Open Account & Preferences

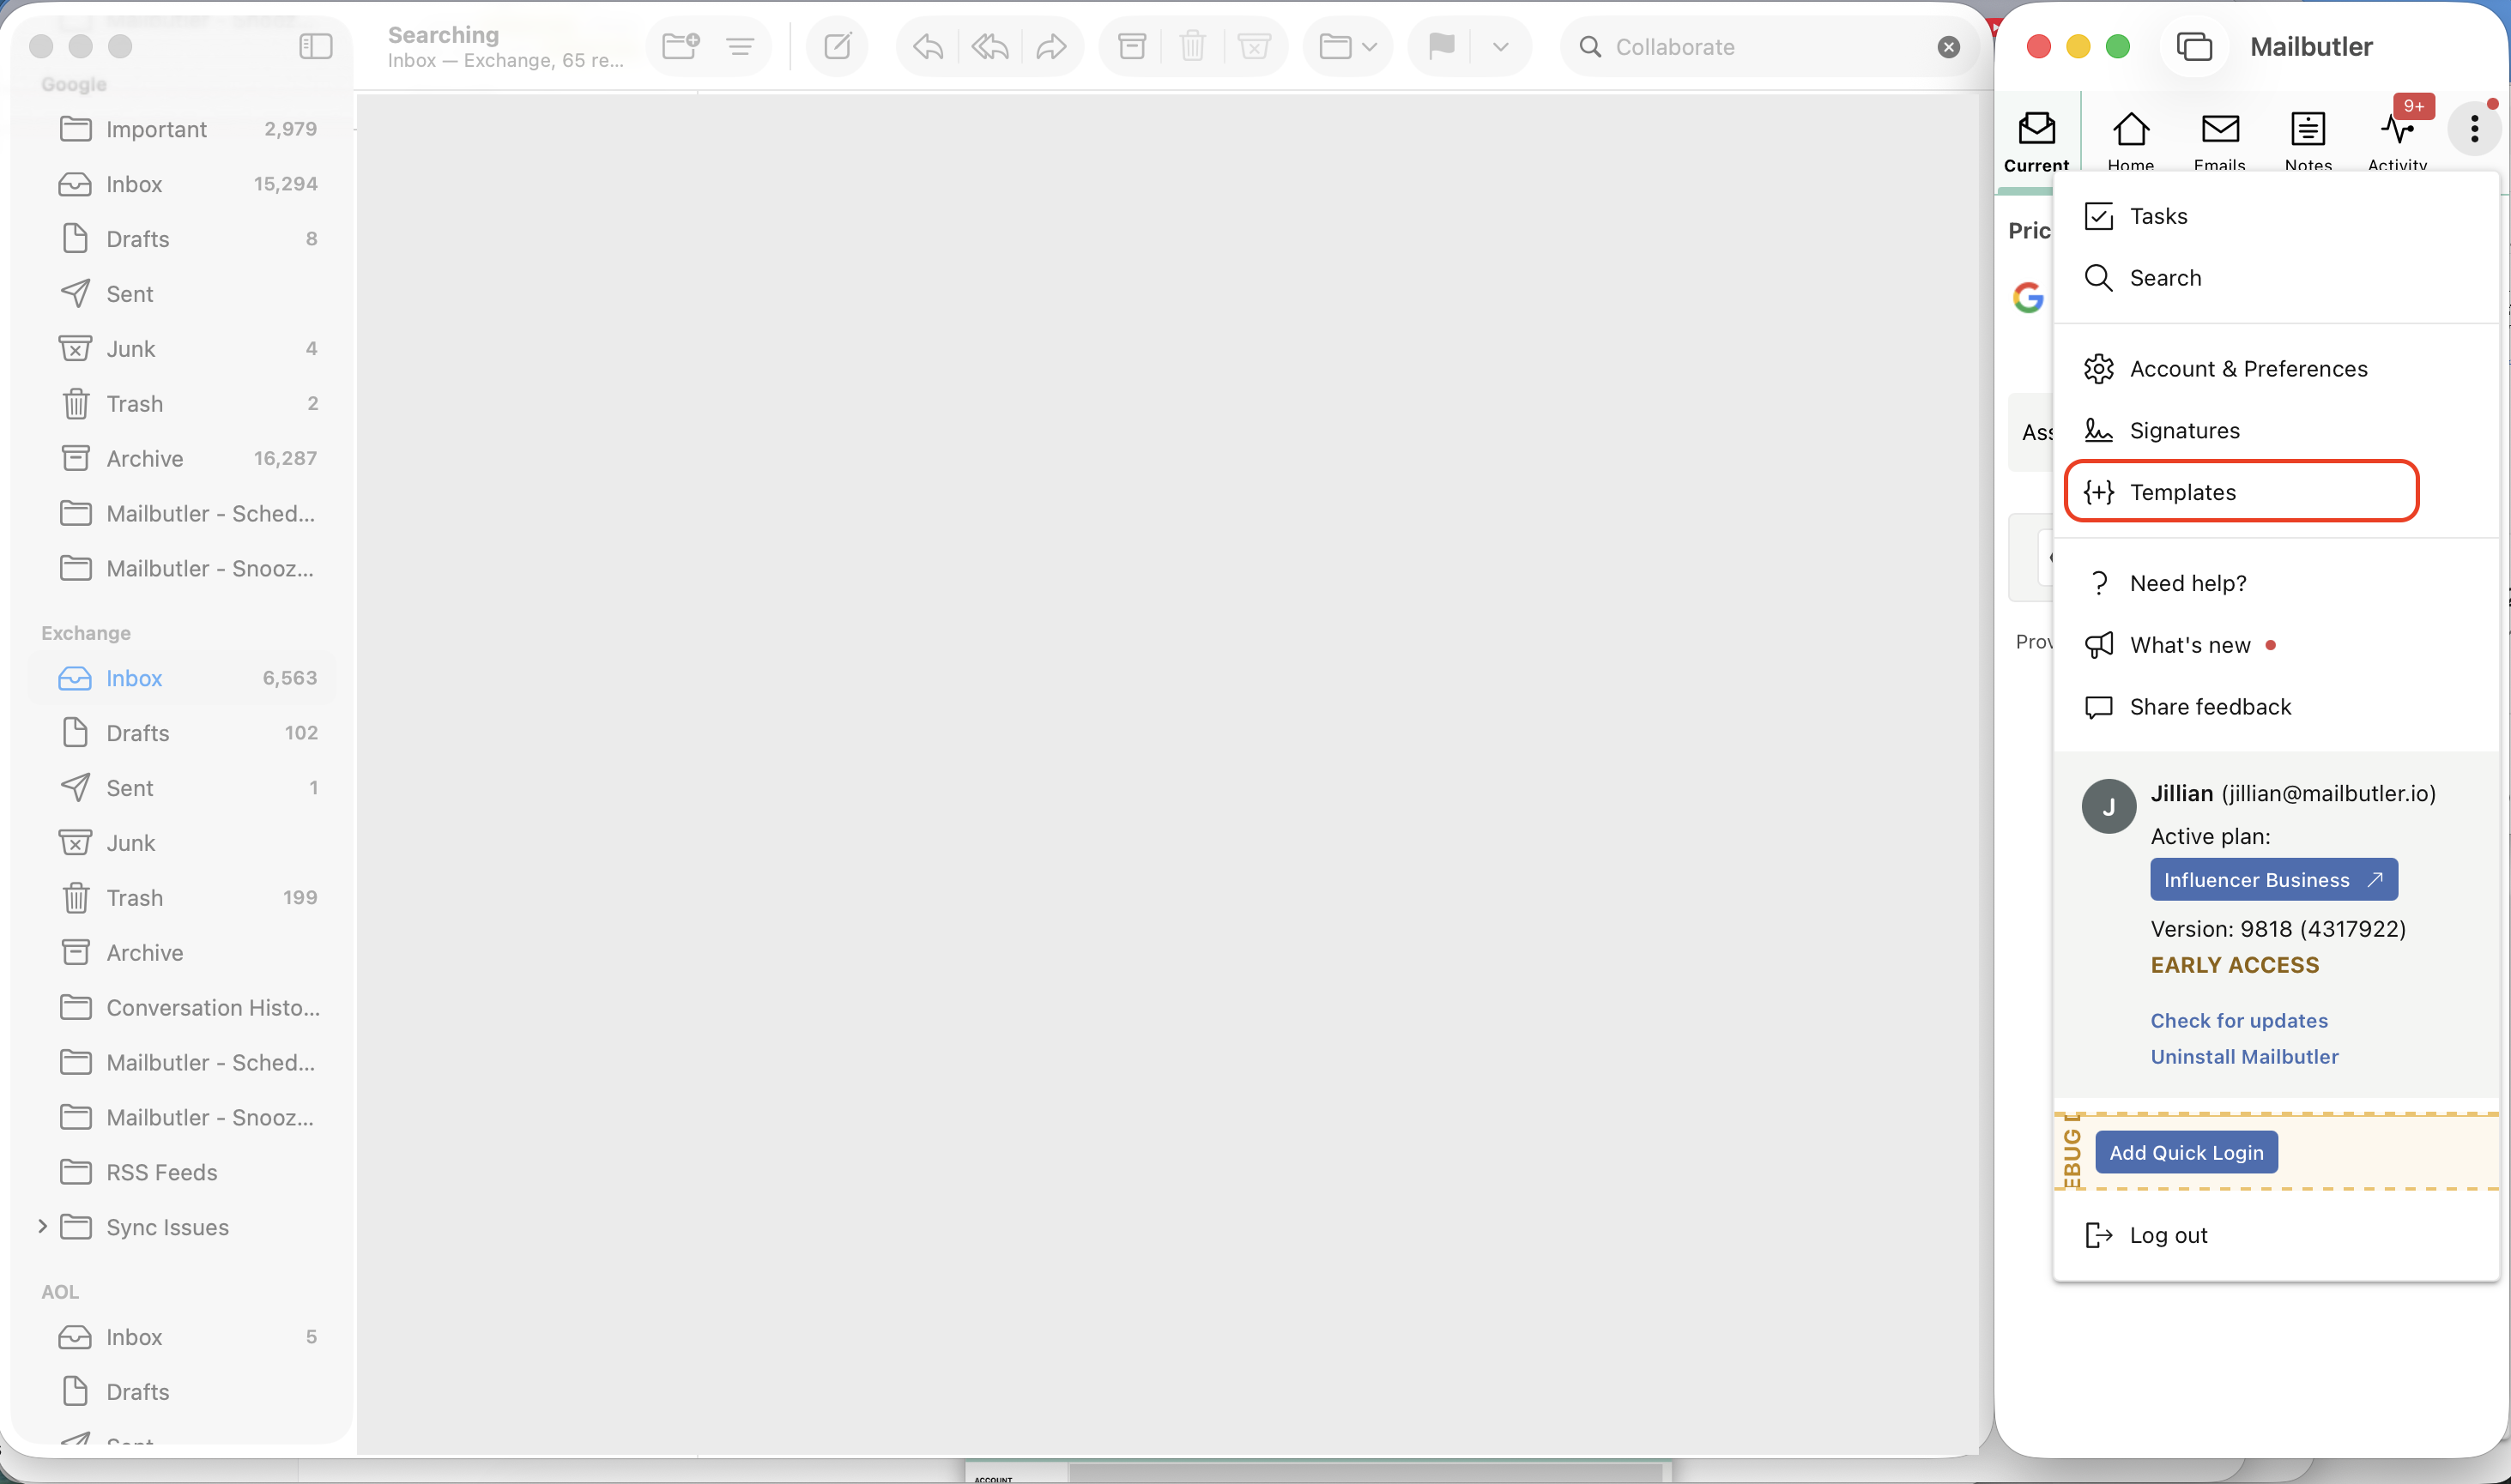tap(2276, 369)
